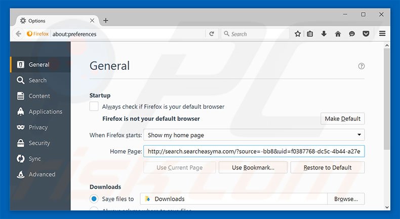This screenshot has height=219, width=400.
Task: Click the Firefox identity icon in URL bar
Action: (x=38, y=34)
